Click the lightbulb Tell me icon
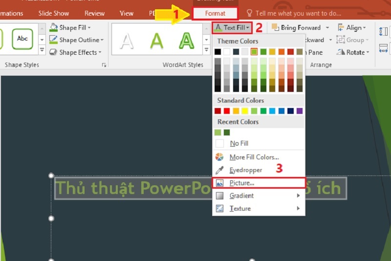The height and width of the screenshot is (261, 391). [249, 13]
